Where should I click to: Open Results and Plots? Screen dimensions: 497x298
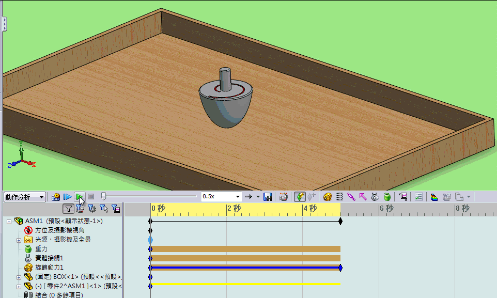(405, 197)
